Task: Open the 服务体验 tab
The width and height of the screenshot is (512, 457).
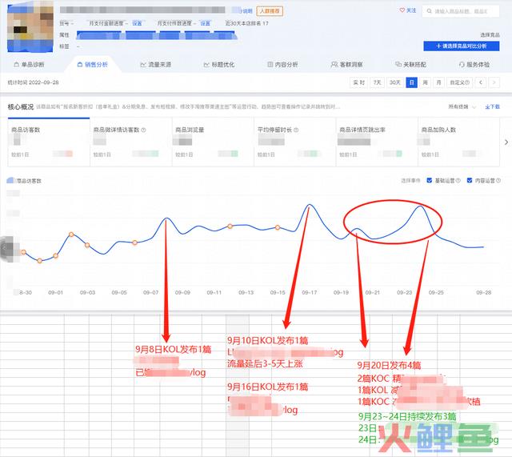Action: [474, 65]
